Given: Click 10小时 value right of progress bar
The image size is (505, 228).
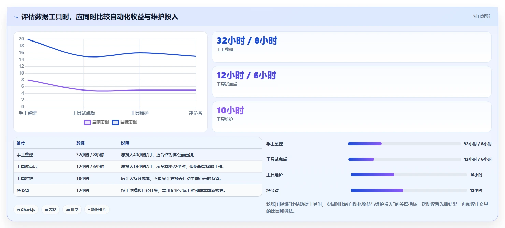Looking at the screenshot, I should click(x=476, y=175).
